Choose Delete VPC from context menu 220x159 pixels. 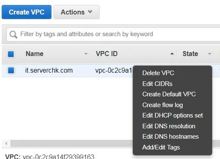(x=158, y=73)
